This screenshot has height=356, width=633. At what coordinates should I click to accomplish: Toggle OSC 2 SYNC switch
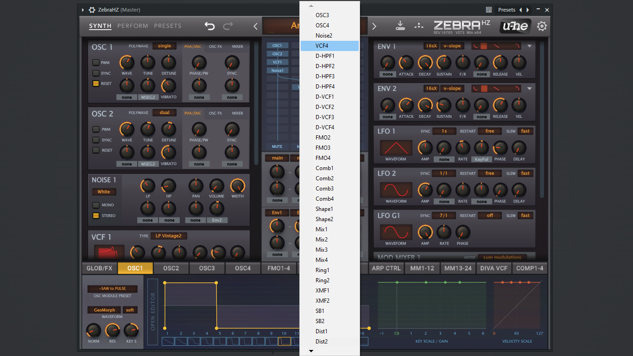96,140
